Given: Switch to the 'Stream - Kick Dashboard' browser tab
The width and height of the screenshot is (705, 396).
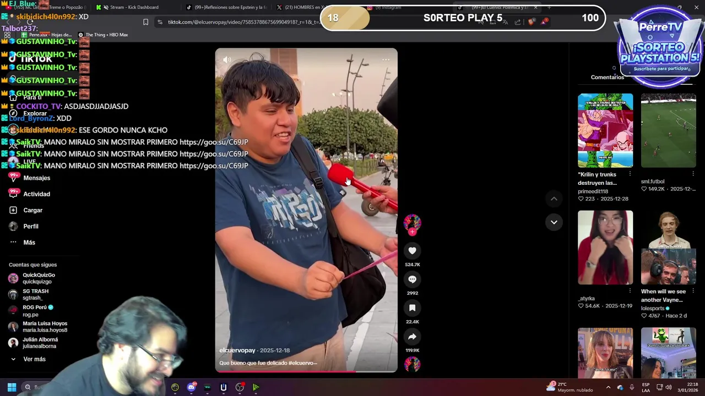Looking at the screenshot, I should [133, 7].
